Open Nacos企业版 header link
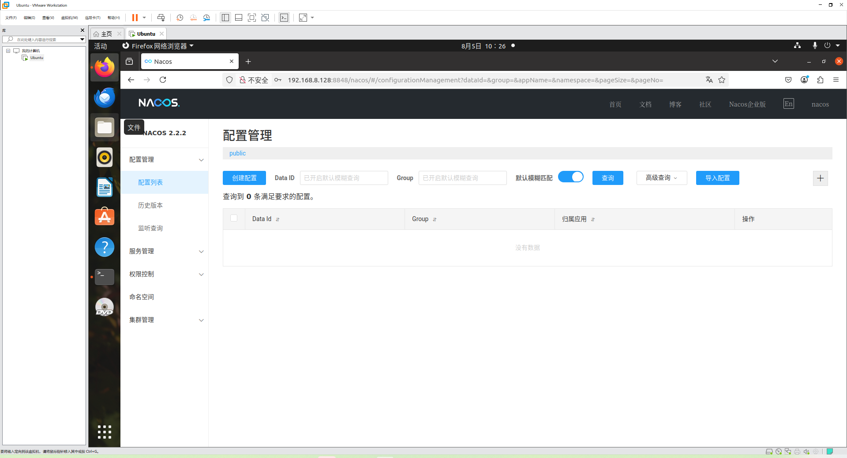The image size is (847, 458). coord(747,104)
